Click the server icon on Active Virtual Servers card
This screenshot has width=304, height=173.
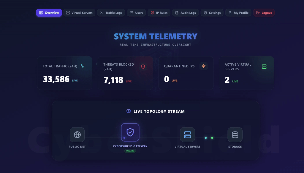[x=264, y=67]
